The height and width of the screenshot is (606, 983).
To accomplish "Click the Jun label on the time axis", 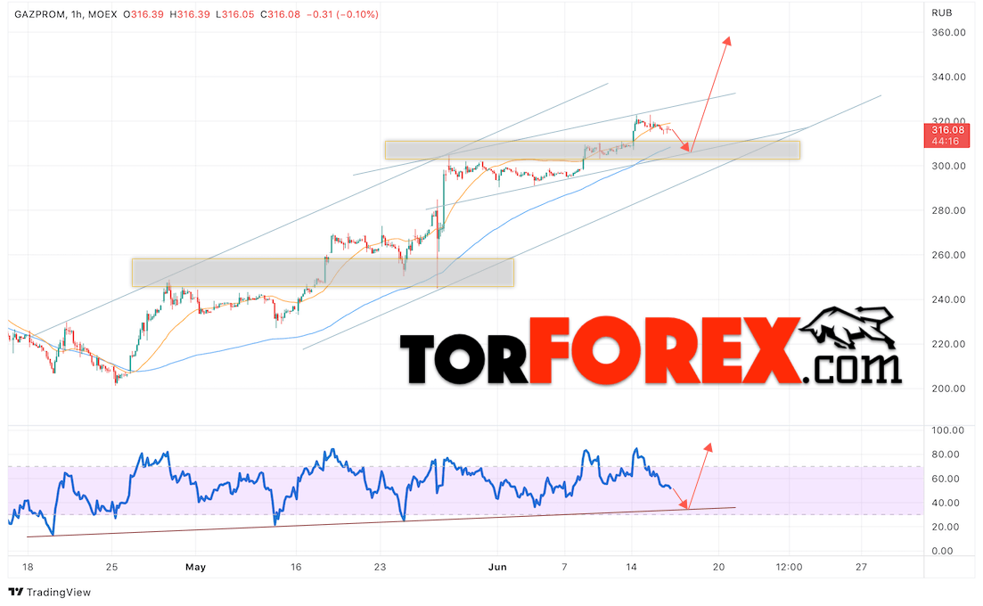I will pos(497,567).
